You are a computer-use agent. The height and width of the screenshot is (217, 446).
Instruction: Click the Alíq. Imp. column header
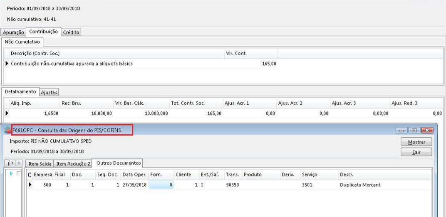coord(35,103)
